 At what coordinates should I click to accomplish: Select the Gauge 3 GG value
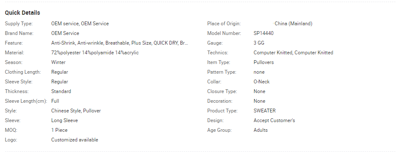[259, 43]
